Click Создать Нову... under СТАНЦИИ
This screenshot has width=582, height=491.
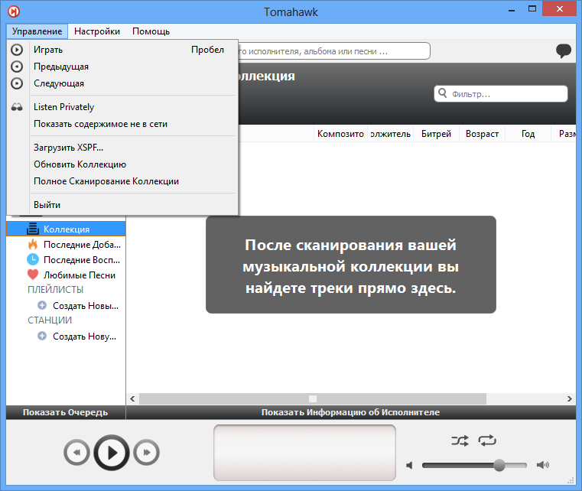pos(84,337)
